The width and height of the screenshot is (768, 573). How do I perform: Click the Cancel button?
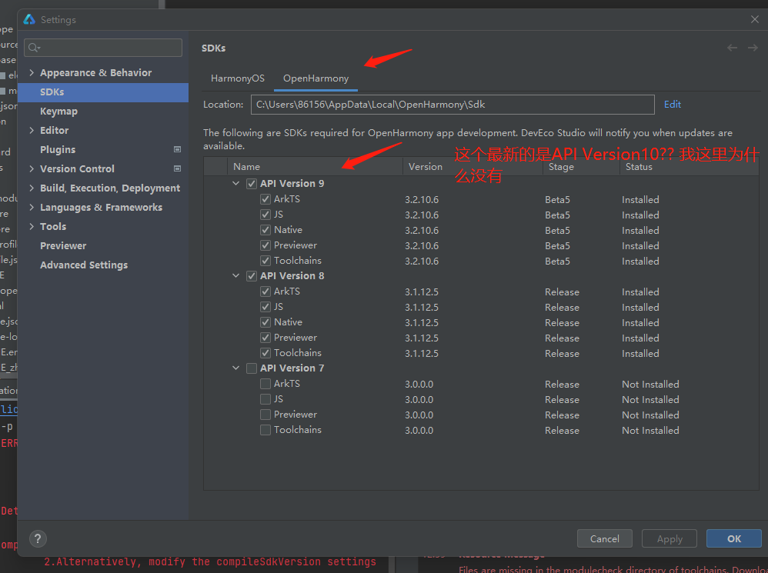[x=604, y=538]
